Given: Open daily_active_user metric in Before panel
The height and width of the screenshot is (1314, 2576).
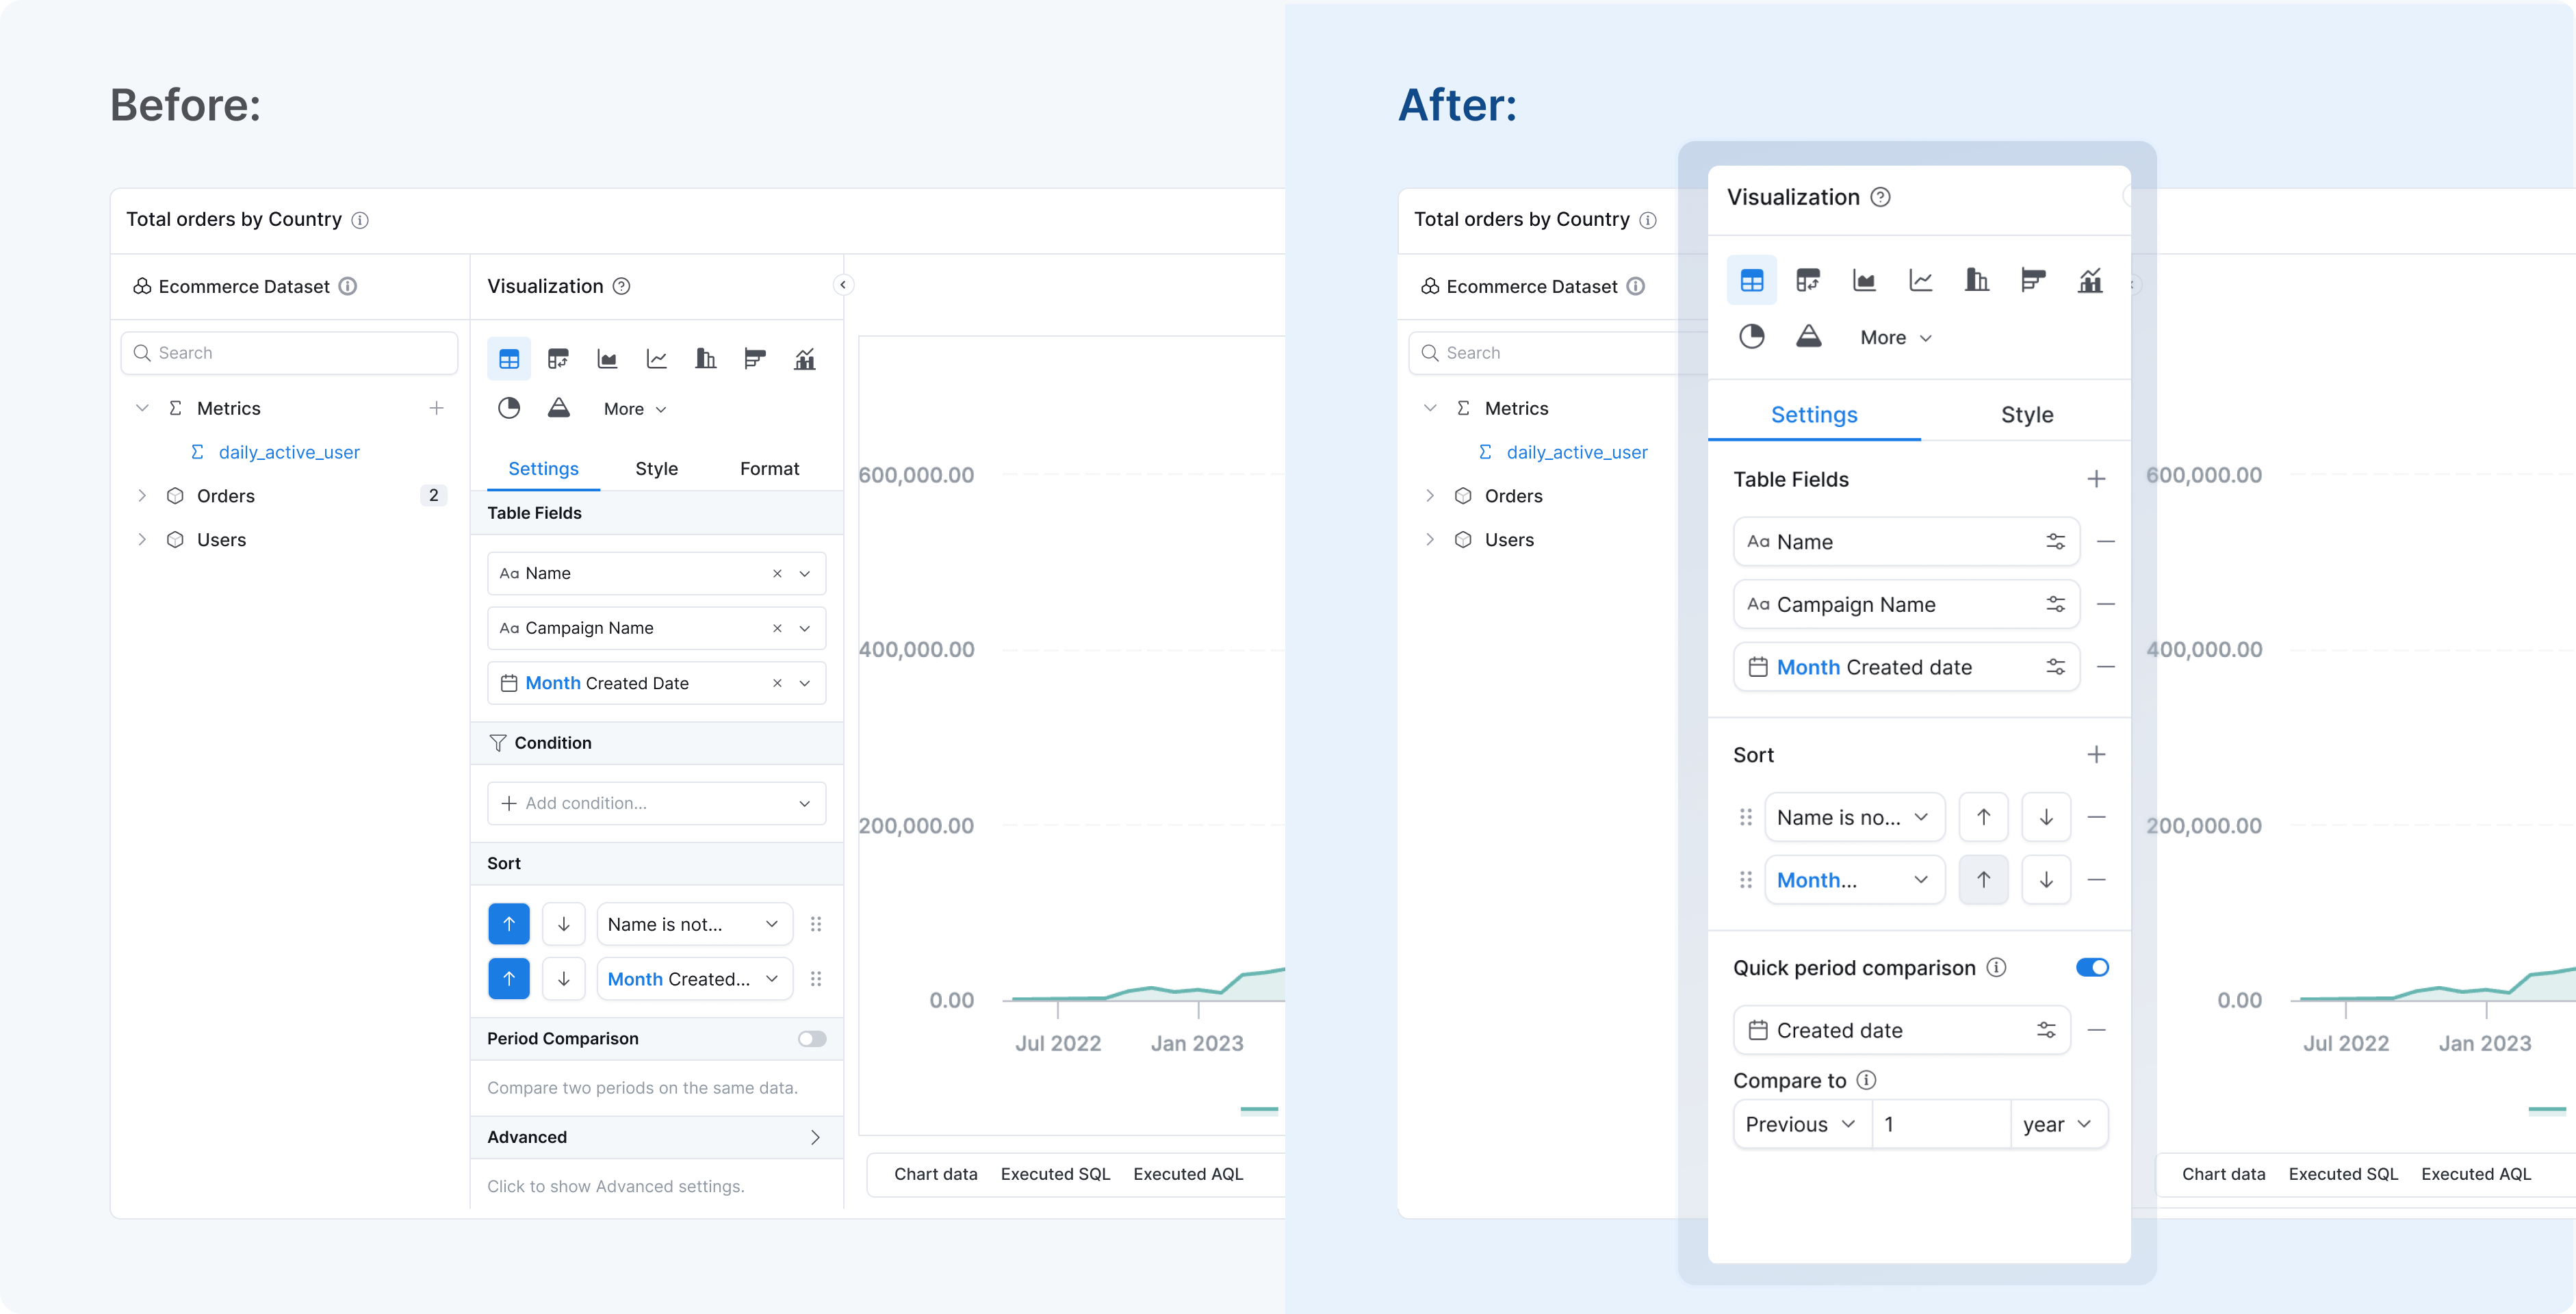Looking at the screenshot, I should [x=289, y=452].
